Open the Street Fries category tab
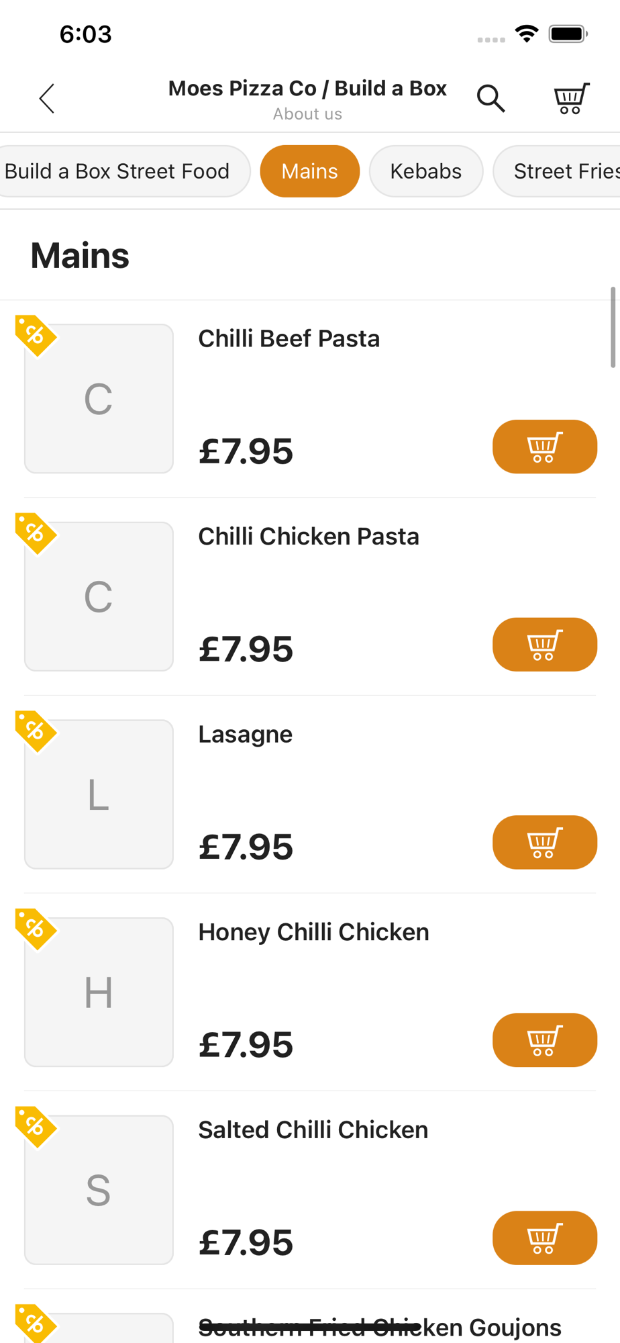This screenshot has width=620, height=1343. (564, 171)
